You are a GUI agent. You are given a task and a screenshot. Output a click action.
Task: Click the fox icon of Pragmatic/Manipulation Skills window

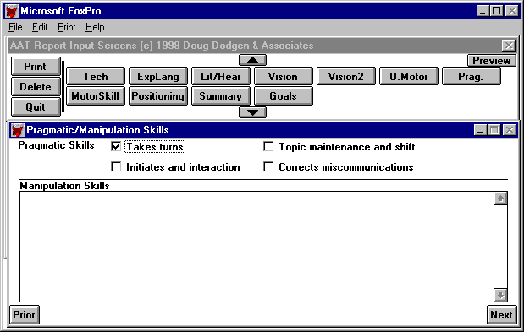point(17,130)
